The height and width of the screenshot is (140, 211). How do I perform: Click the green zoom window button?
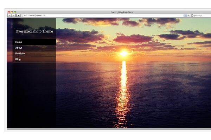[x=15, y=12]
